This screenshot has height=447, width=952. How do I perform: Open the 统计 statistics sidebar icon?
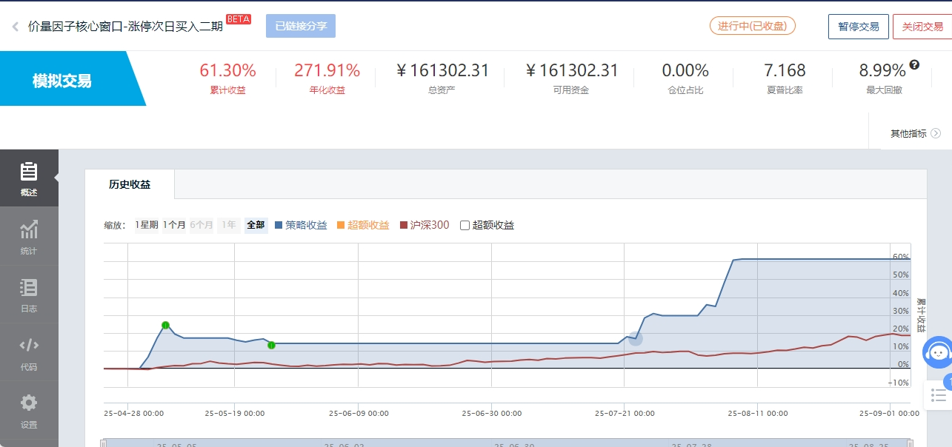[x=28, y=237]
